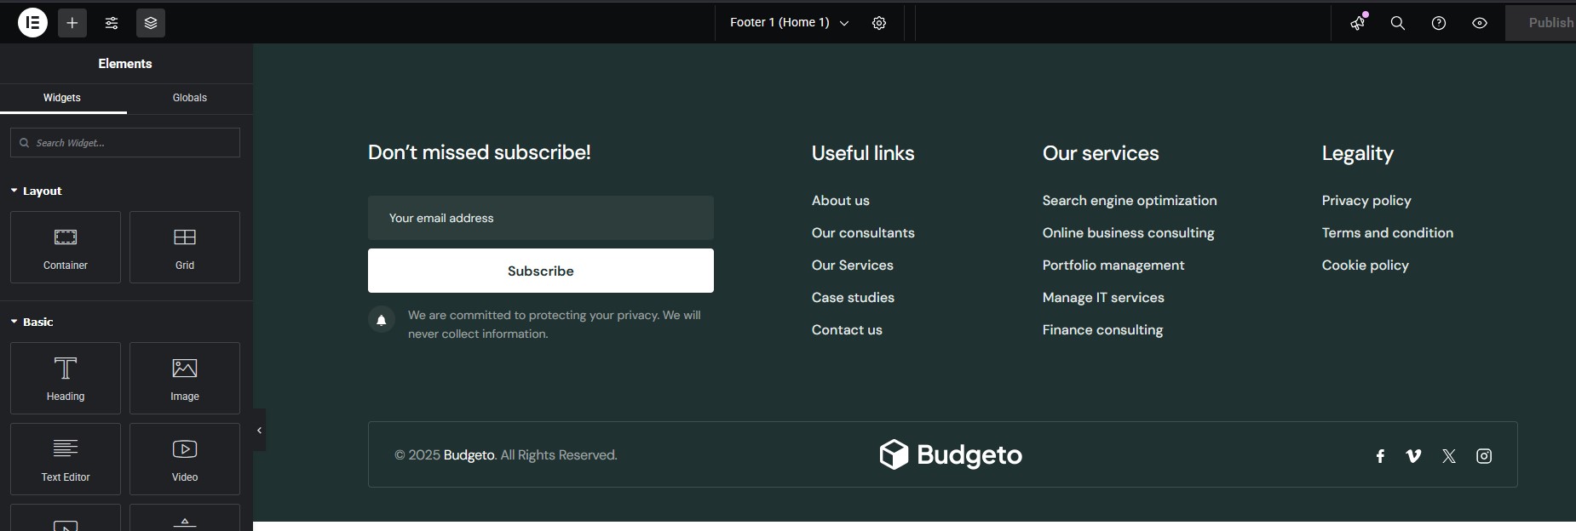
Task: Switch to the Globals tab
Action: (189, 98)
